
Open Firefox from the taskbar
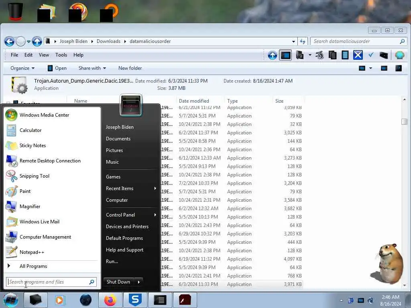110,300
